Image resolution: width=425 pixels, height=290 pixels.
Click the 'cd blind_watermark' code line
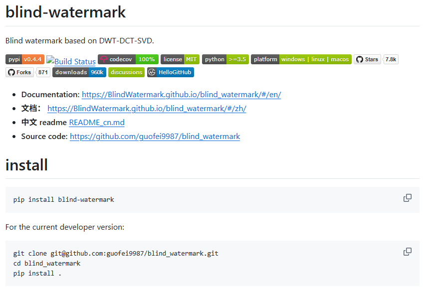point(47,264)
